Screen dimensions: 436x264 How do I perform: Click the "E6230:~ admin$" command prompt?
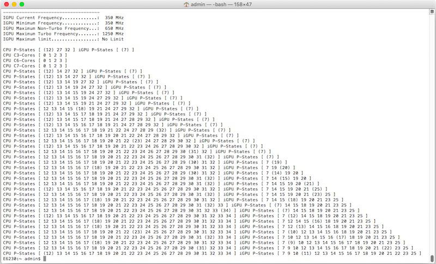coord(22,259)
